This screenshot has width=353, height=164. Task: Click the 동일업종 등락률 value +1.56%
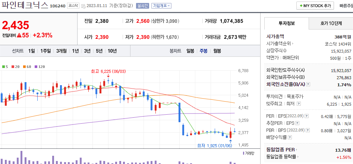click(x=344, y=157)
